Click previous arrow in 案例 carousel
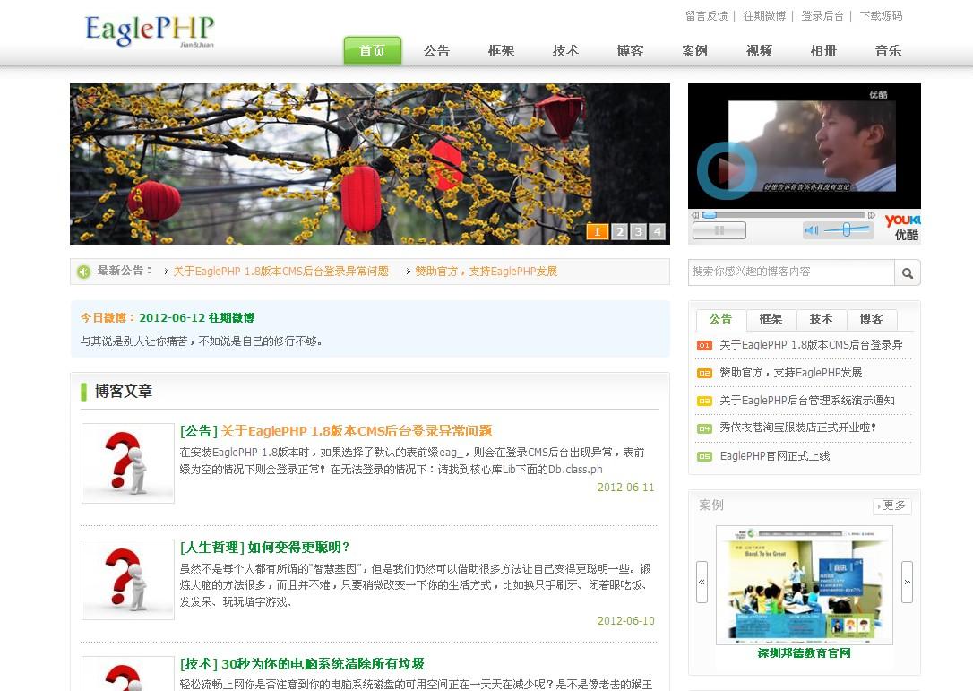 [702, 582]
